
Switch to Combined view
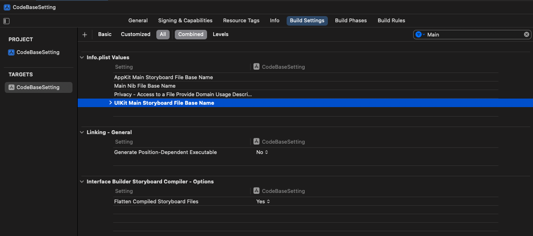191,34
